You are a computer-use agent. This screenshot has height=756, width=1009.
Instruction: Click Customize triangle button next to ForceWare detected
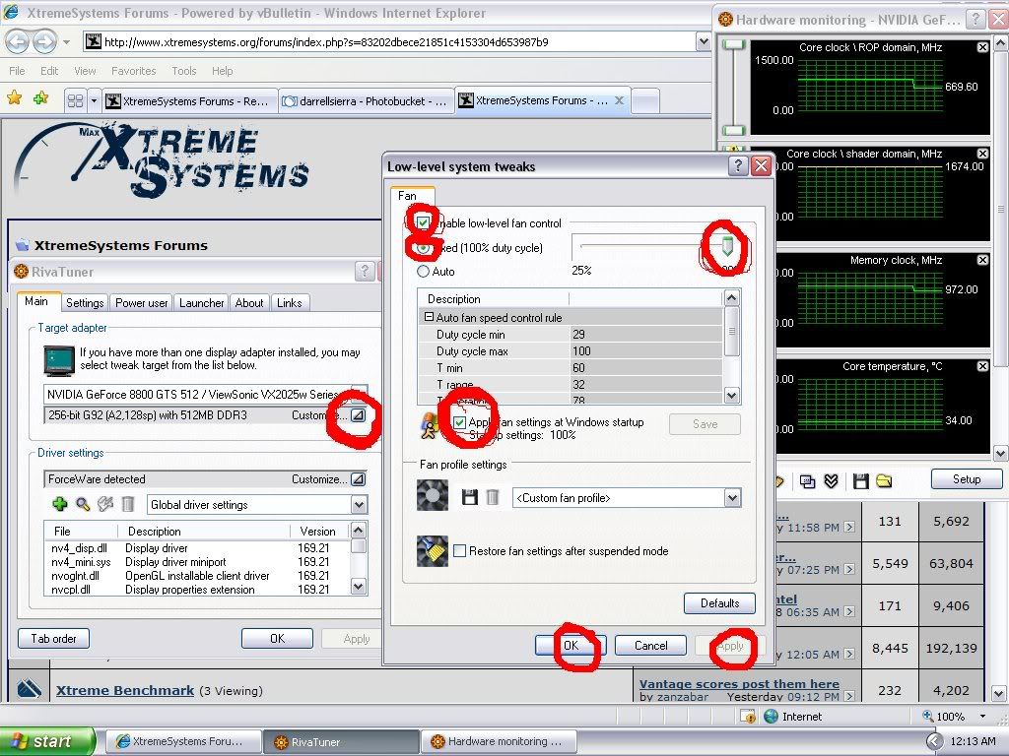click(358, 479)
